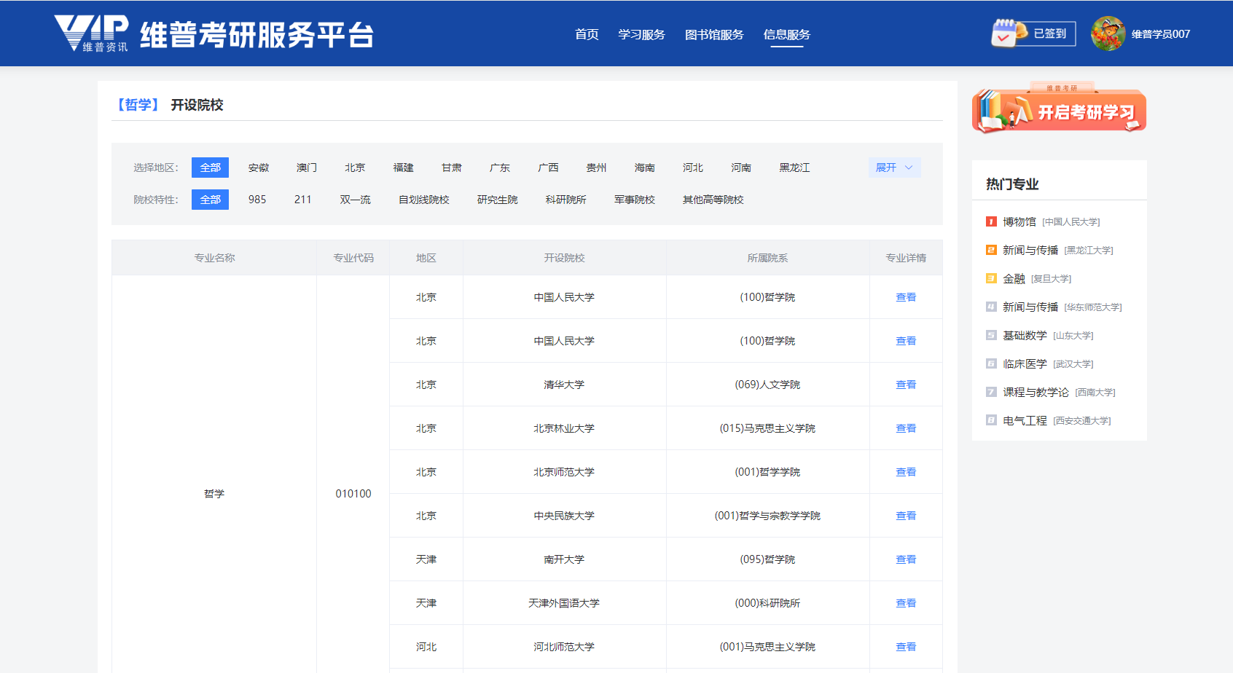Image resolution: width=1233 pixels, height=673 pixels.
Task: Filter schools by 其他高等院校
Action: click(x=713, y=200)
